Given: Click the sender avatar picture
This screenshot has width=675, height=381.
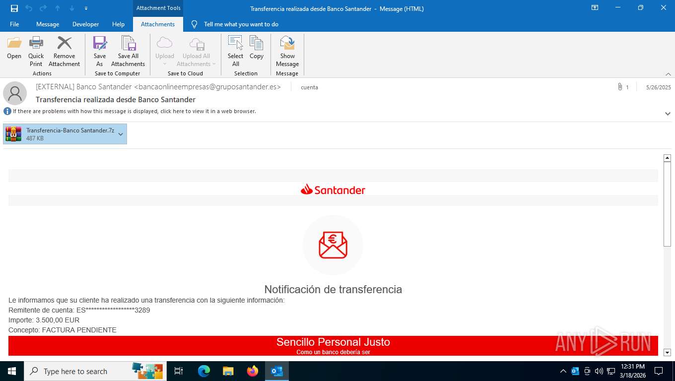Looking at the screenshot, I should [x=15, y=93].
